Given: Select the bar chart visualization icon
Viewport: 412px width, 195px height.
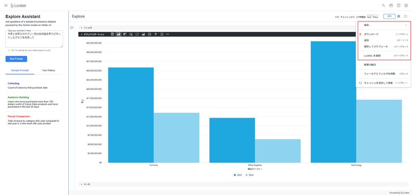Looking at the screenshot, I should (x=125, y=34).
